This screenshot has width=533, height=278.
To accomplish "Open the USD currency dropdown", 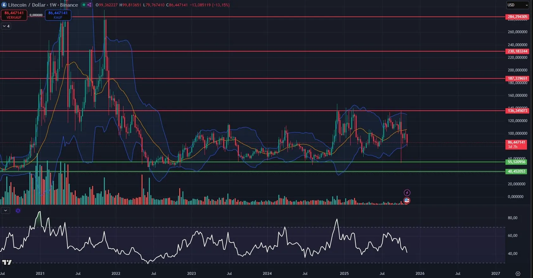I will coord(517,5).
